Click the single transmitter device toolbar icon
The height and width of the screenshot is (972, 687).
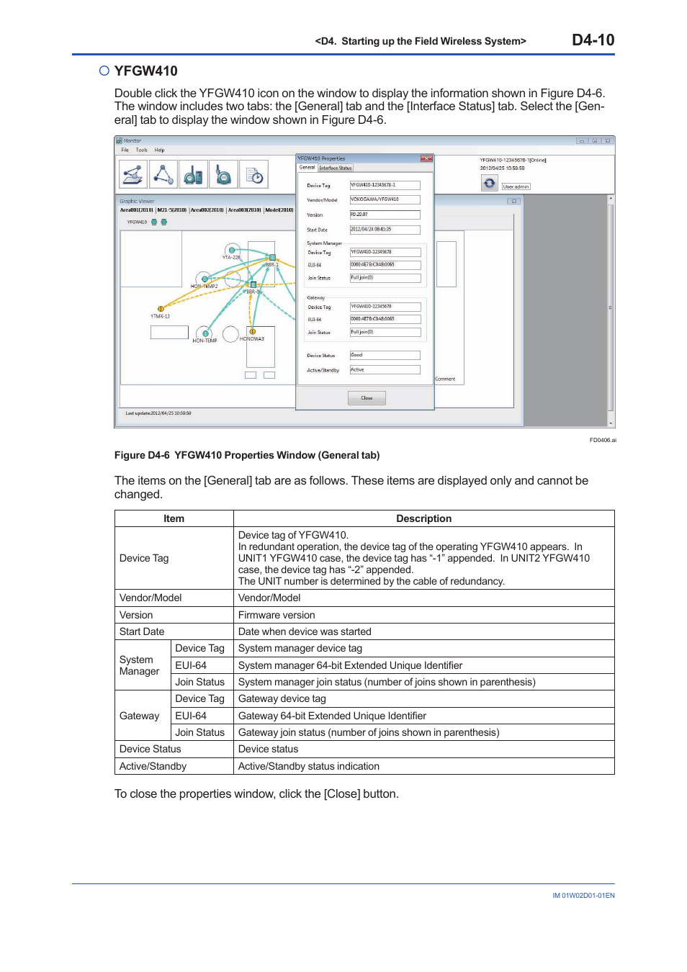(223, 174)
